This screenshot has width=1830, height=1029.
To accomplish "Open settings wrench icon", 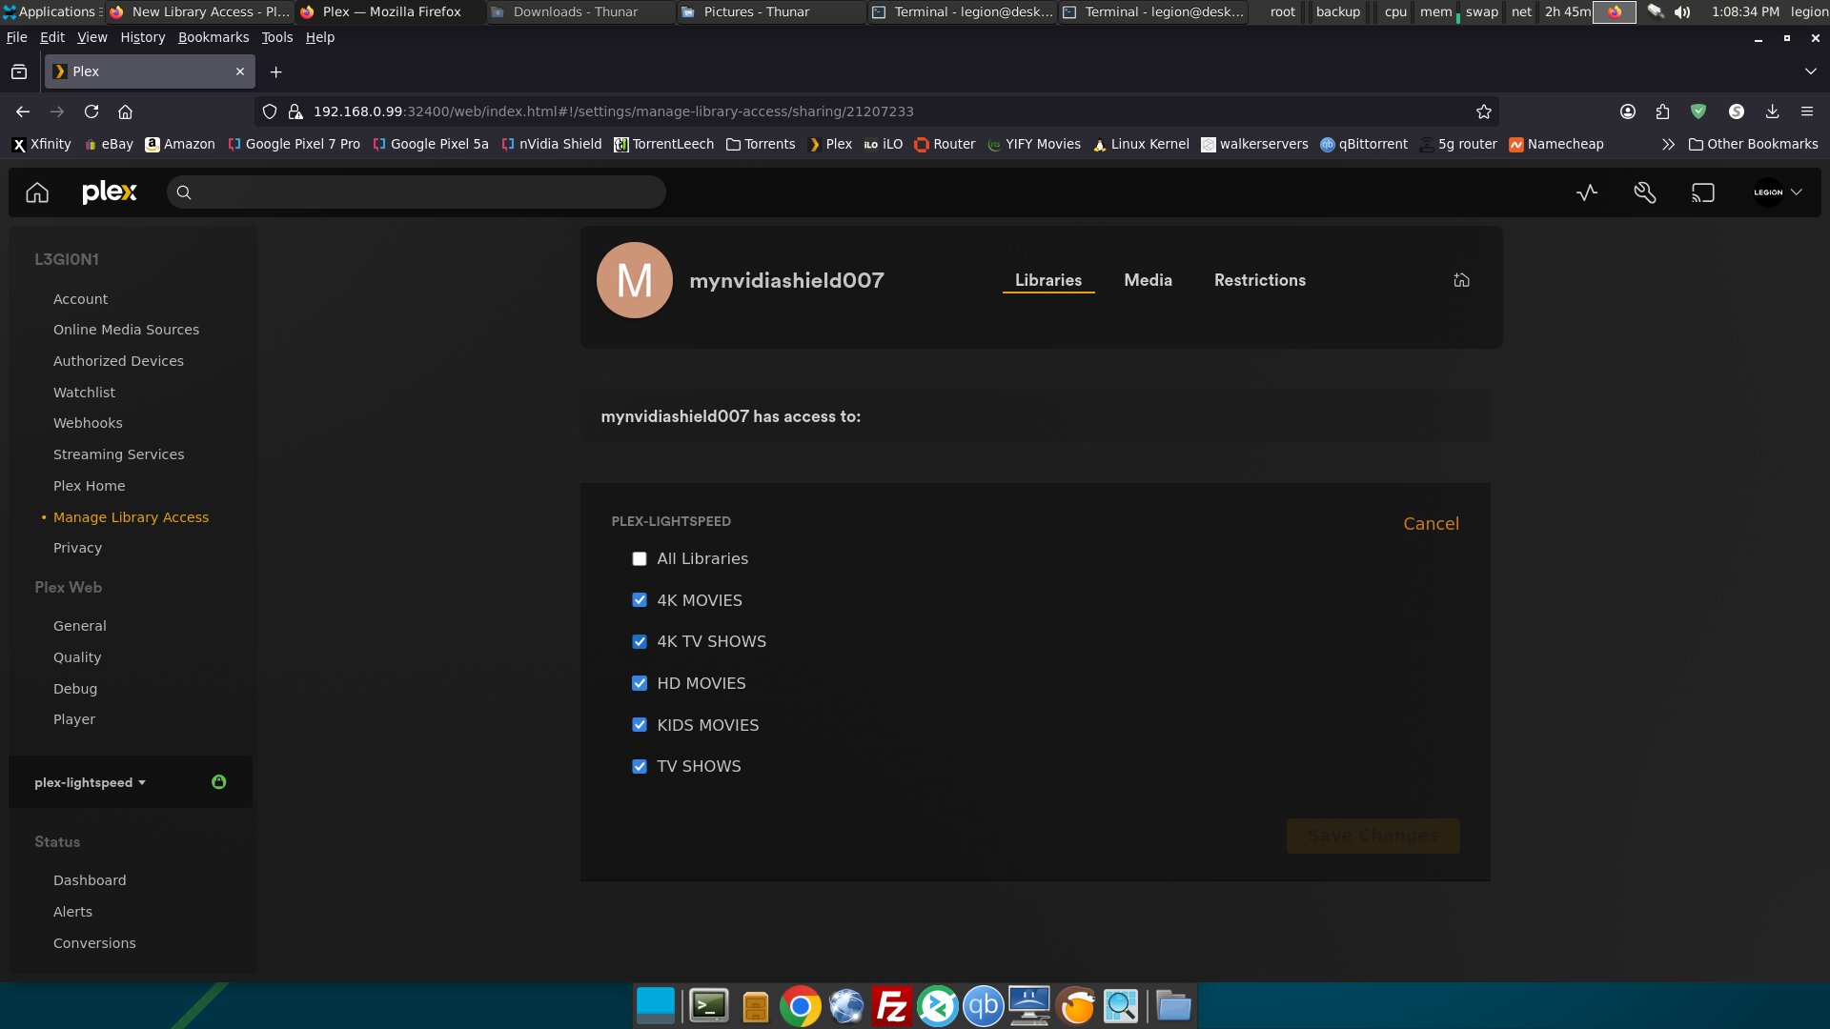I will click(1645, 192).
